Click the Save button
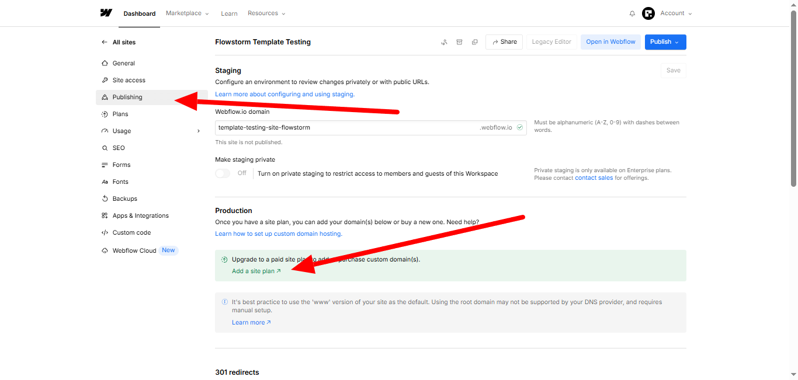This screenshot has width=798, height=380. [674, 70]
